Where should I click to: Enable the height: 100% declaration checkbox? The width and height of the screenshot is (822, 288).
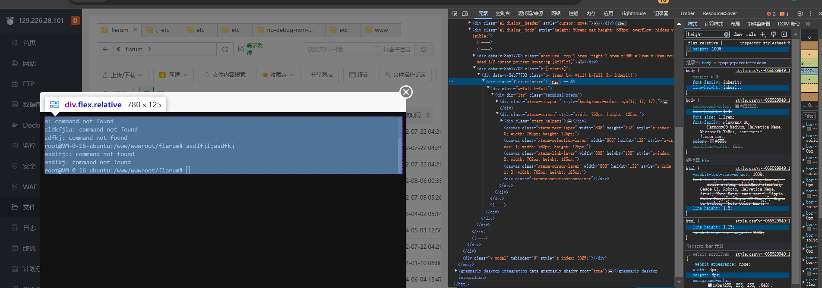[689, 49]
